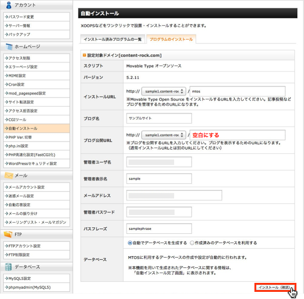Open MIME設定 link
The width and height of the screenshot is (304, 299).
[x=37, y=76]
